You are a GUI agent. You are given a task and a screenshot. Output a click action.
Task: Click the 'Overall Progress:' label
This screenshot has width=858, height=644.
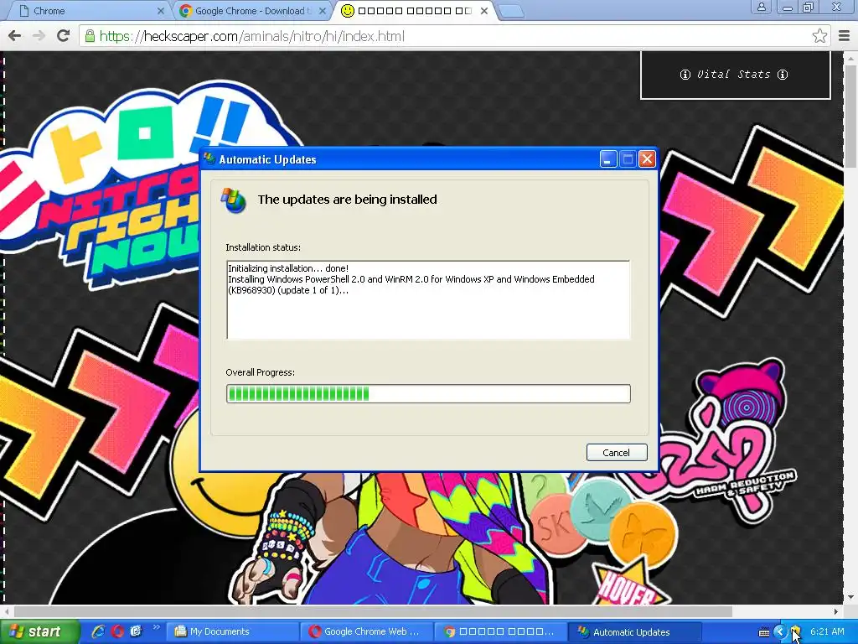pyautogui.click(x=260, y=372)
